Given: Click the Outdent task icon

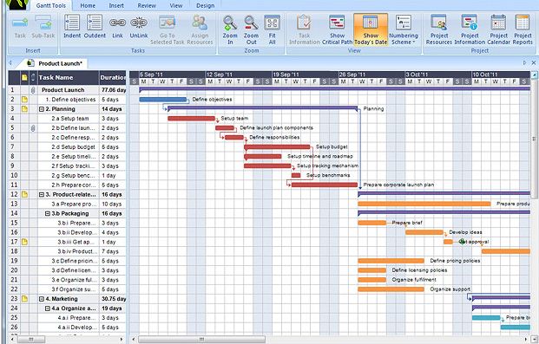Looking at the screenshot, I should click(x=95, y=23).
